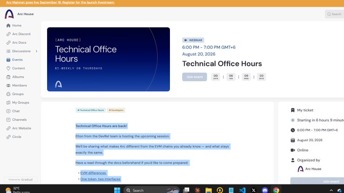Click 'Technical Office Hours are back!' text

tap(101, 126)
